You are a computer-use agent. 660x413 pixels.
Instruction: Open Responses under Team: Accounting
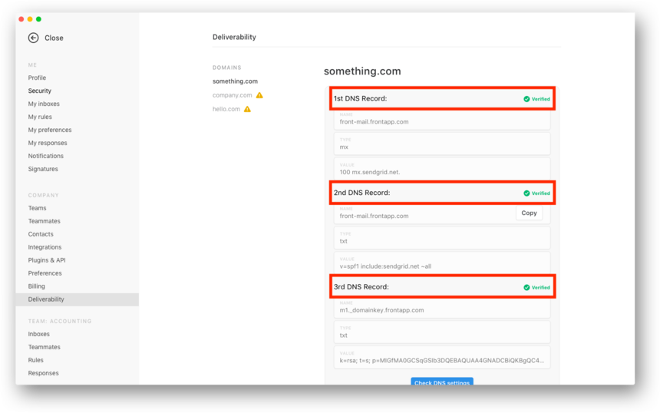click(43, 373)
